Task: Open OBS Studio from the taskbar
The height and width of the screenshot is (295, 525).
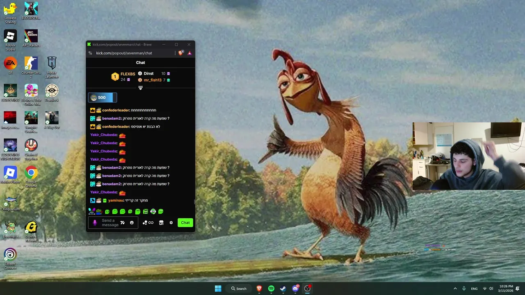Action: pyautogui.click(x=307, y=288)
